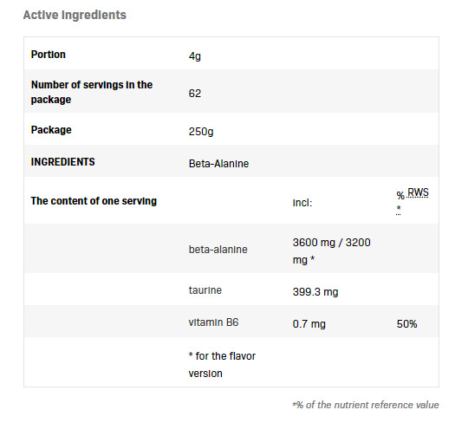Click the dotted-underlined RWS abbreviation
The image size is (468, 423).
click(x=418, y=192)
